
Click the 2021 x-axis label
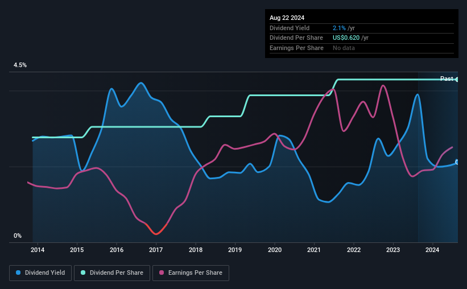tap(314, 250)
